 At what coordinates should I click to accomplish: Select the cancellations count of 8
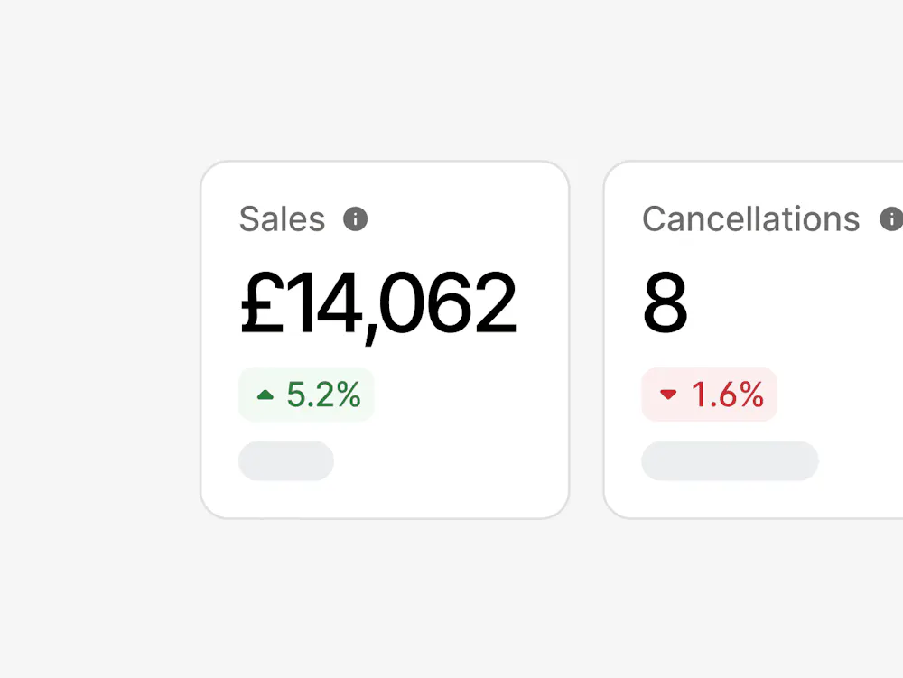click(x=665, y=304)
